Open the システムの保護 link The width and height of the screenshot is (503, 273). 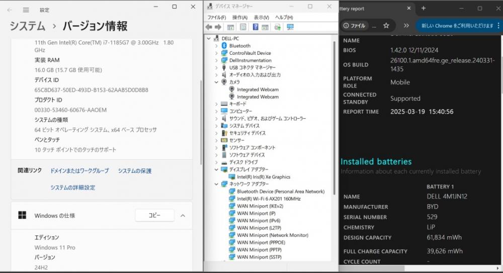click(134, 170)
